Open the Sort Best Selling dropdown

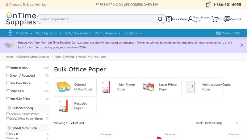pyautogui.click(x=222, y=123)
